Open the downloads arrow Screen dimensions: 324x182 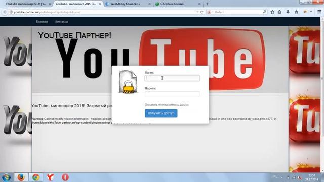pyautogui.click(x=288, y=12)
